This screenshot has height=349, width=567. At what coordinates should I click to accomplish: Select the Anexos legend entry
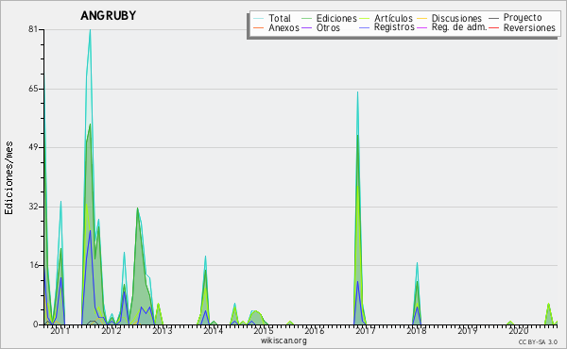[x=283, y=27]
